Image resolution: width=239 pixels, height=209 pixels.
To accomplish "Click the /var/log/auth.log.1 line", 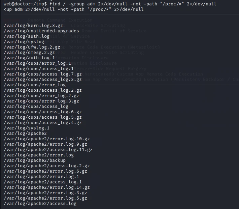I will 29,58.
